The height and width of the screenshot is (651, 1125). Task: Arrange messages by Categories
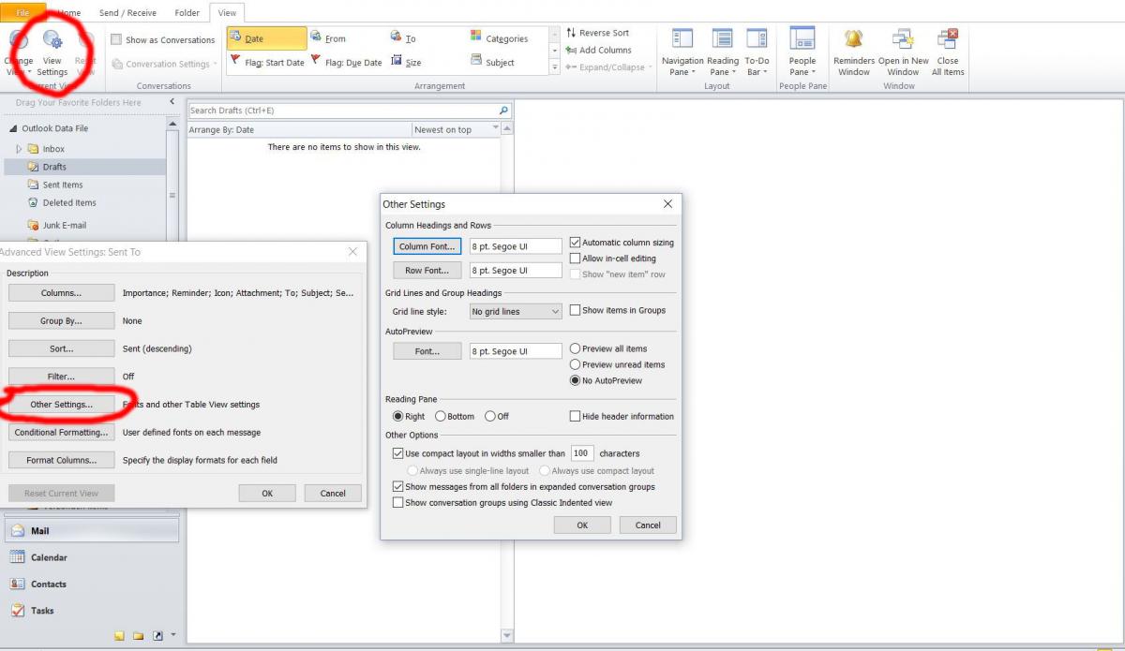(x=499, y=38)
